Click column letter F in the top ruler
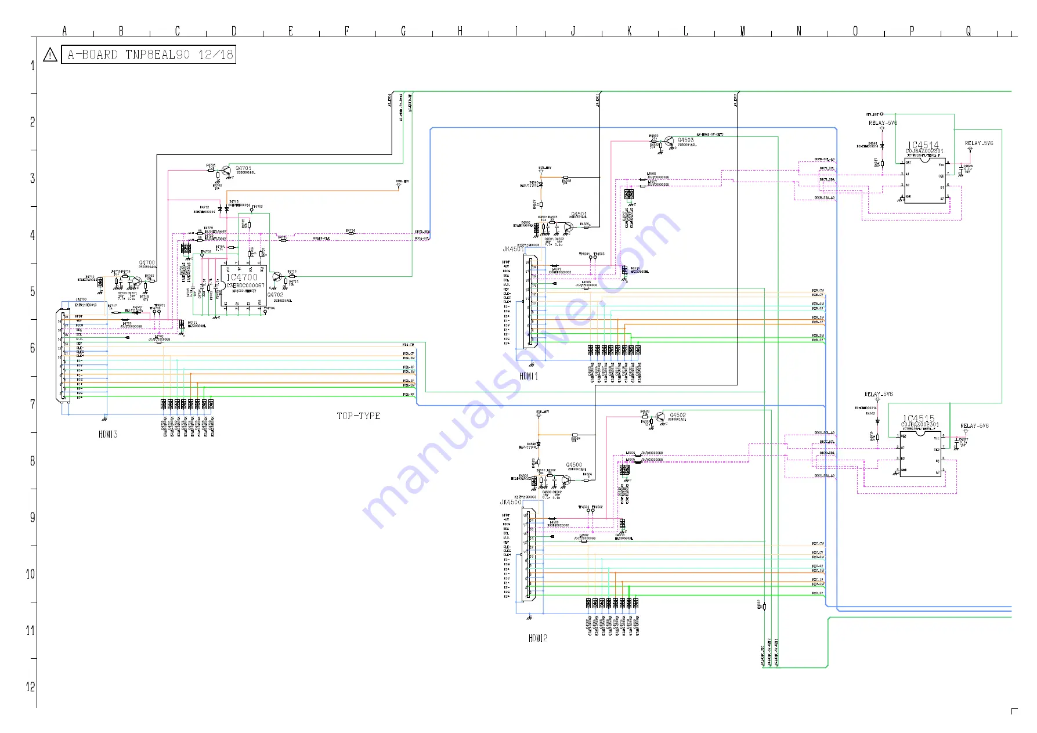1037x733 pixels. click(347, 31)
